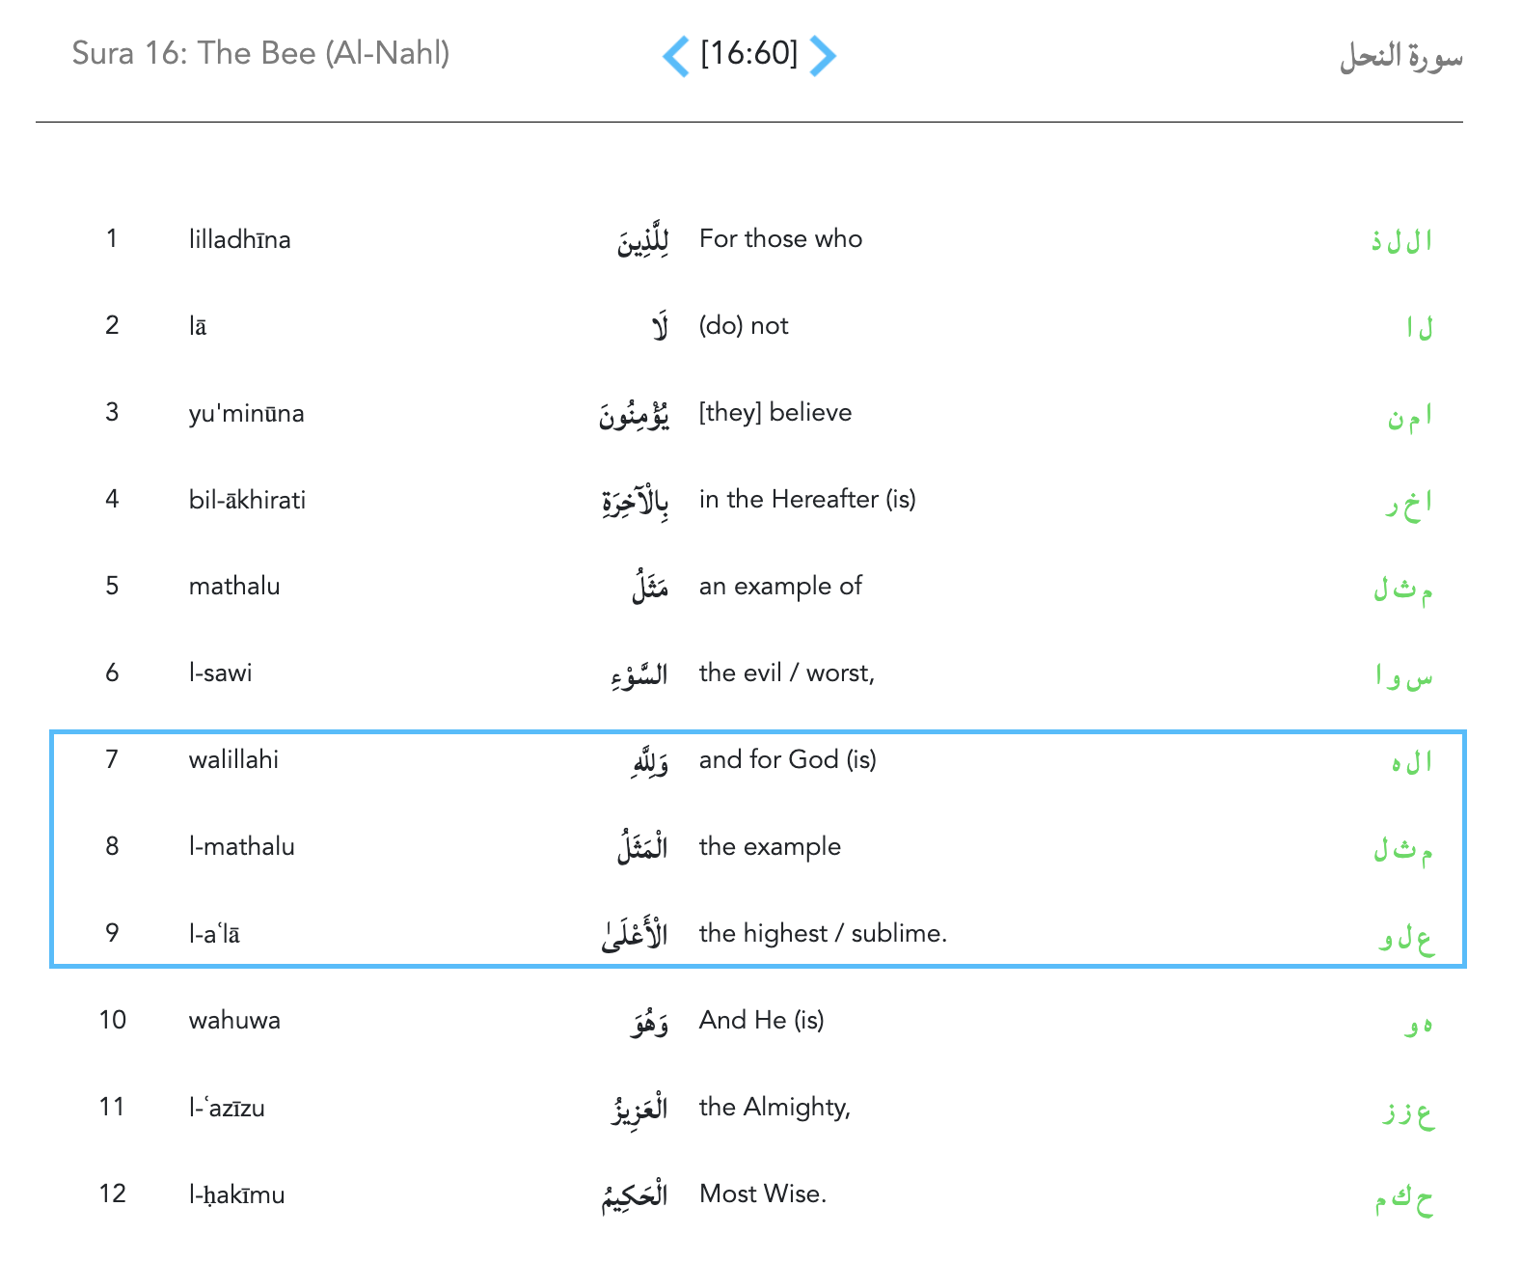Open Sura 16: The Bee title

pos(260,53)
